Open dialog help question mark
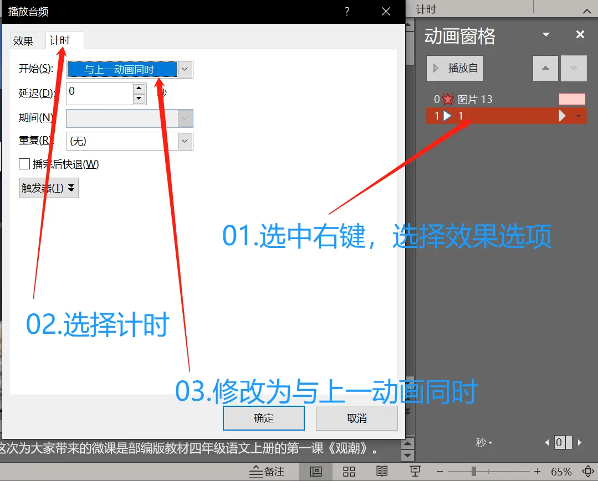Image resolution: width=598 pixels, height=481 pixels. click(347, 12)
